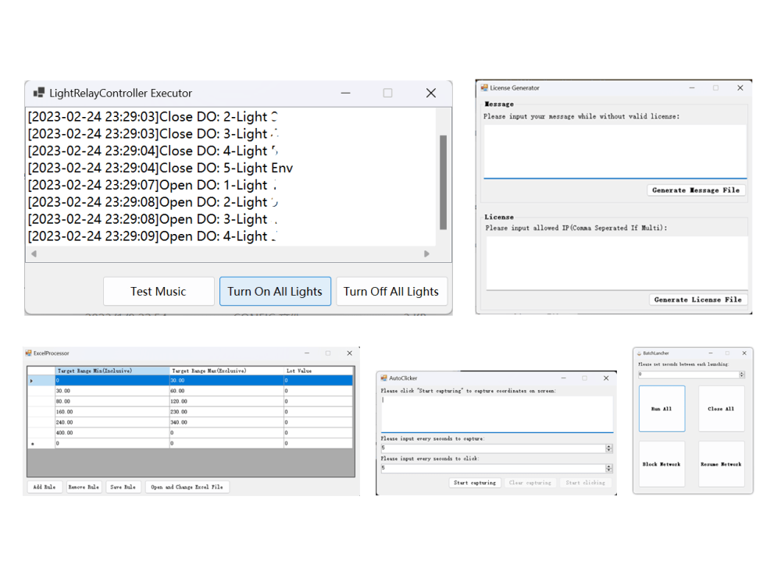Click the License Generator title bar icon
781x585 pixels.
pos(484,87)
